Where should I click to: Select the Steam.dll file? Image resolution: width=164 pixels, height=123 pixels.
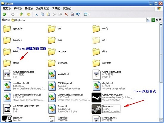coord(63,109)
